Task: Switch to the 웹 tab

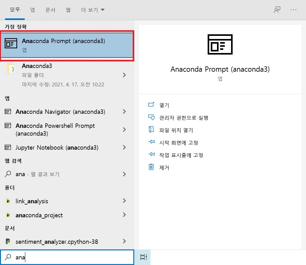Action: pos(68,10)
